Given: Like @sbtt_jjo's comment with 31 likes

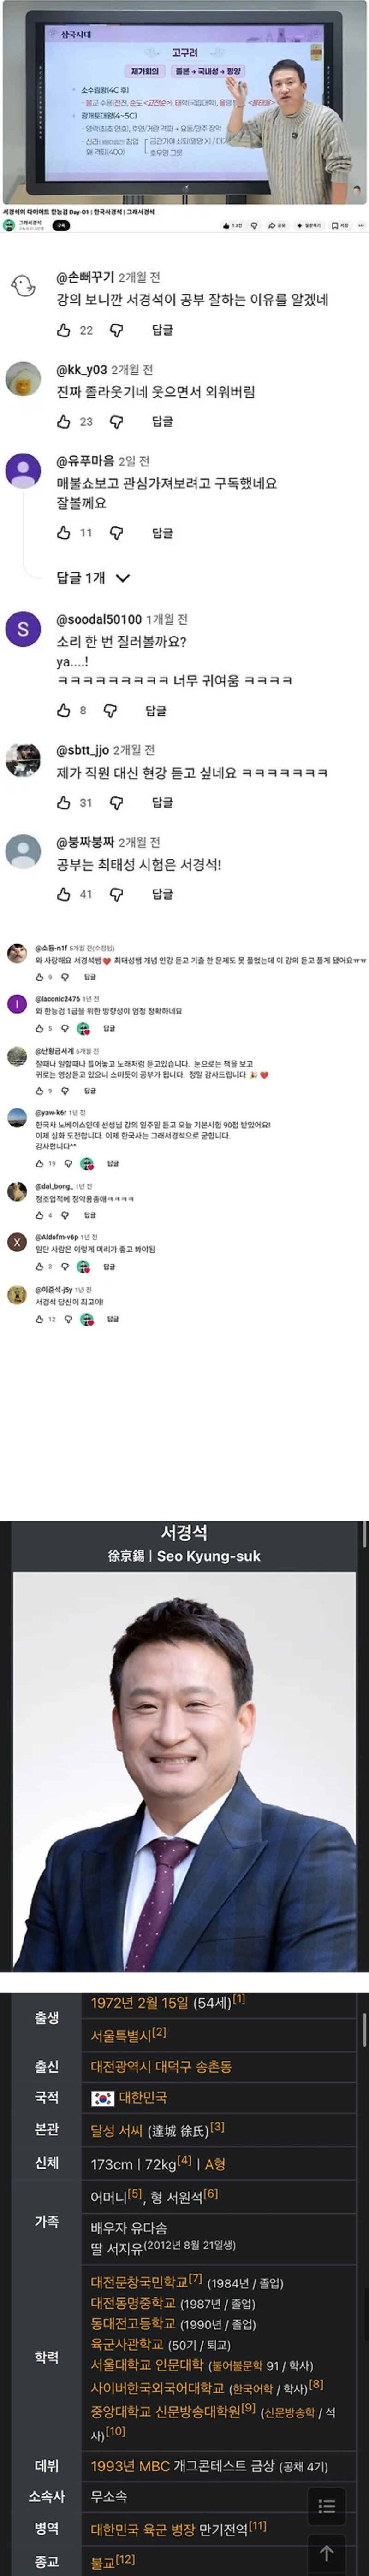Looking at the screenshot, I should [64, 803].
